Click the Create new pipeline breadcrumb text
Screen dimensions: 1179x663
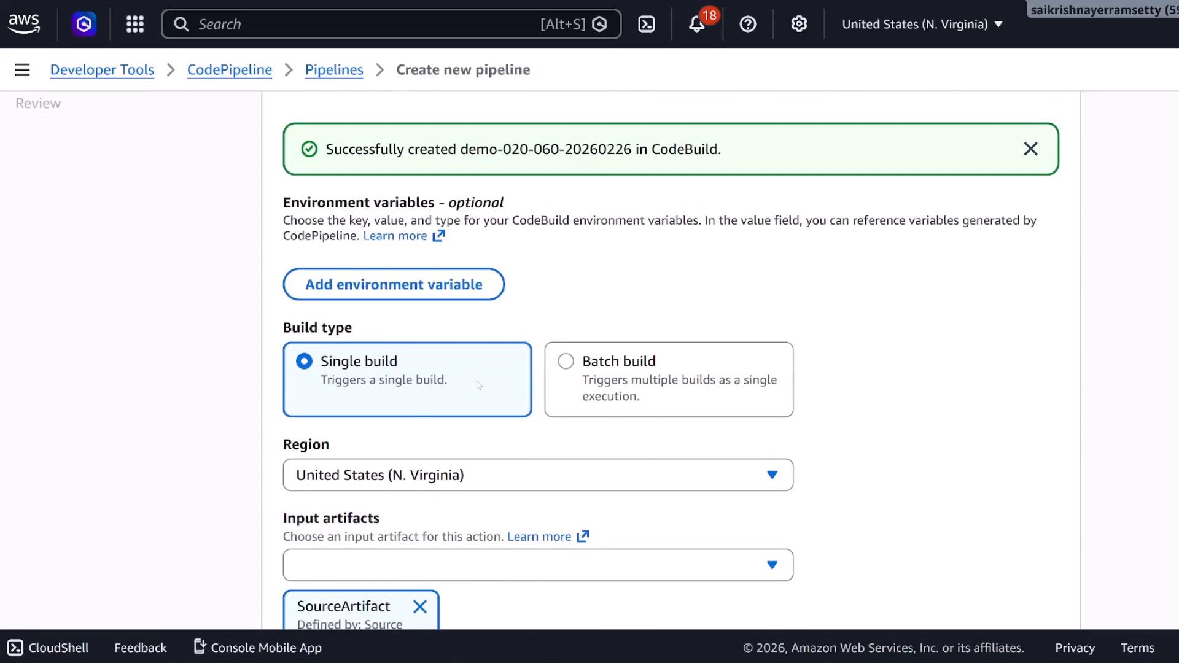463,69
